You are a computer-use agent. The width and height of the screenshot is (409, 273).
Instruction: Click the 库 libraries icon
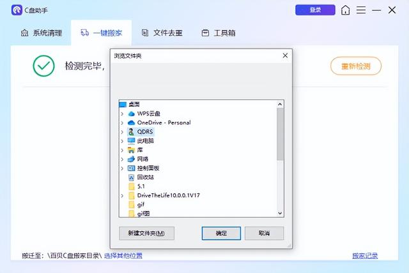(x=131, y=150)
